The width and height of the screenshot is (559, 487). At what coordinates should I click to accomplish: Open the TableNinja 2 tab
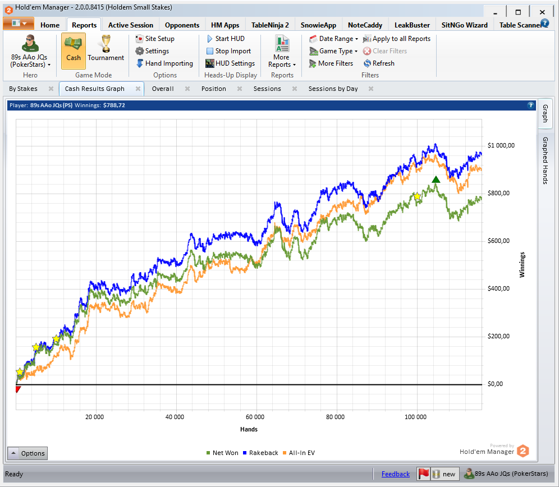coord(270,25)
